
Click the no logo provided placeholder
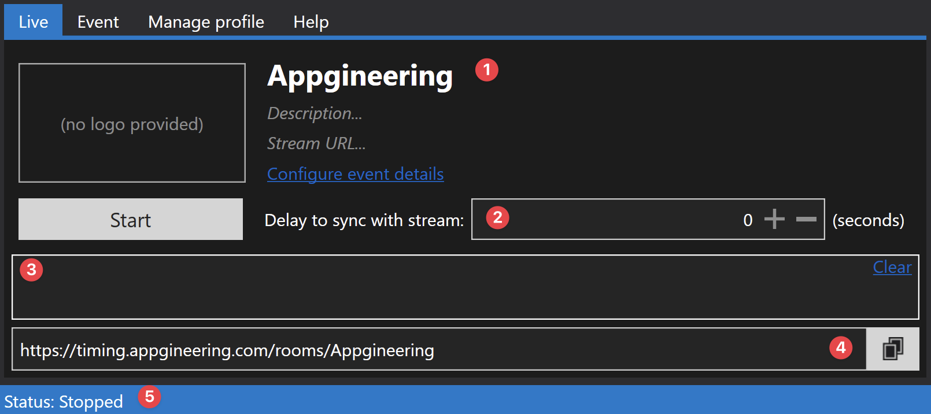coord(132,123)
